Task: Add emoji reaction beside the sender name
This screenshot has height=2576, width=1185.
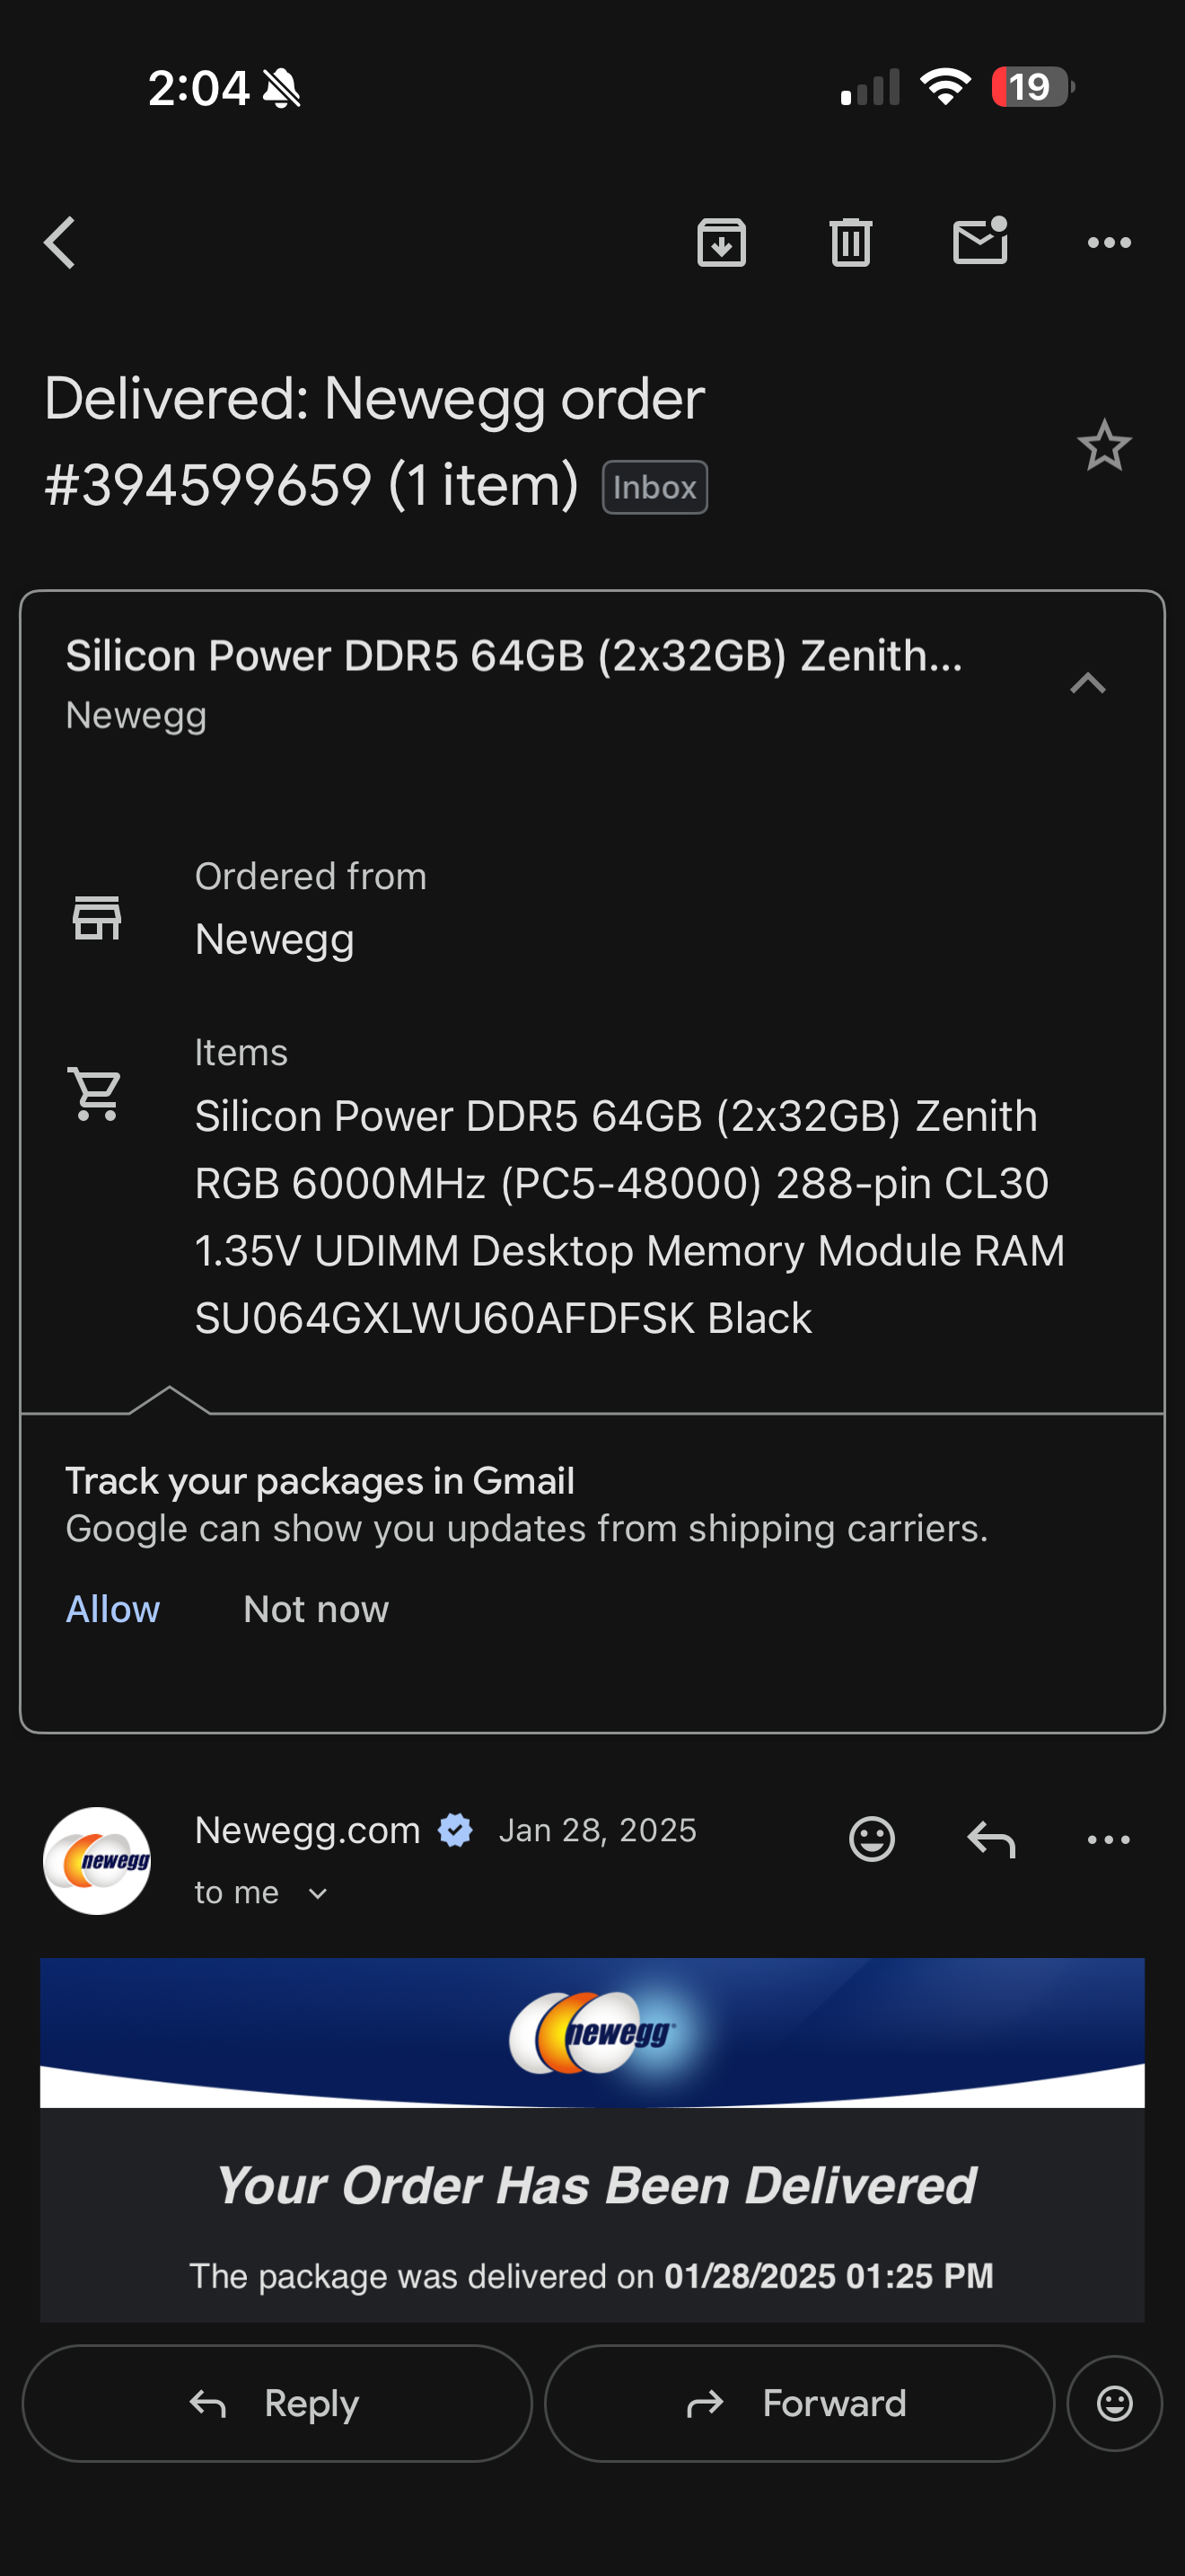Action: click(x=872, y=1839)
